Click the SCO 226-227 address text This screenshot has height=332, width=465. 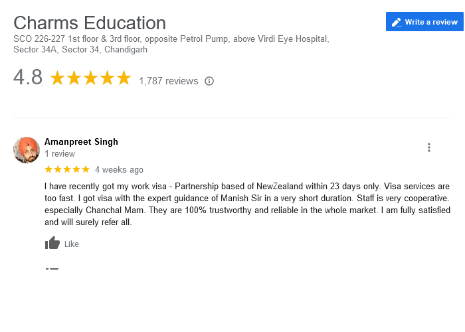(x=171, y=44)
